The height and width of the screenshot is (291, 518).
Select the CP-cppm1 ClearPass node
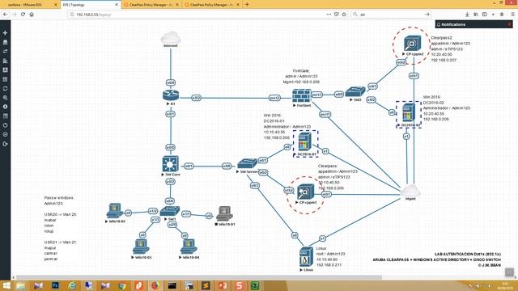pos(306,192)
